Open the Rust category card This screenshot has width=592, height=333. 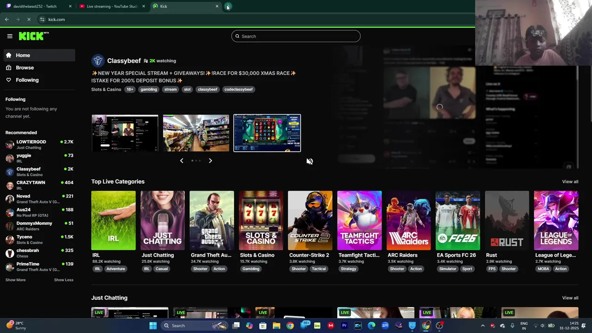click(507, 221)
